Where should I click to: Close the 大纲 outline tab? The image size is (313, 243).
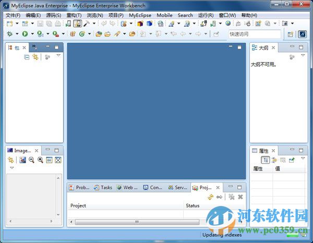(273, 47)
